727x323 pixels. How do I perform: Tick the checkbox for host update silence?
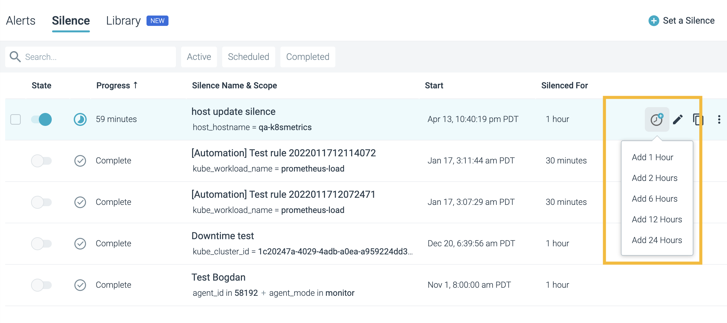16,119
